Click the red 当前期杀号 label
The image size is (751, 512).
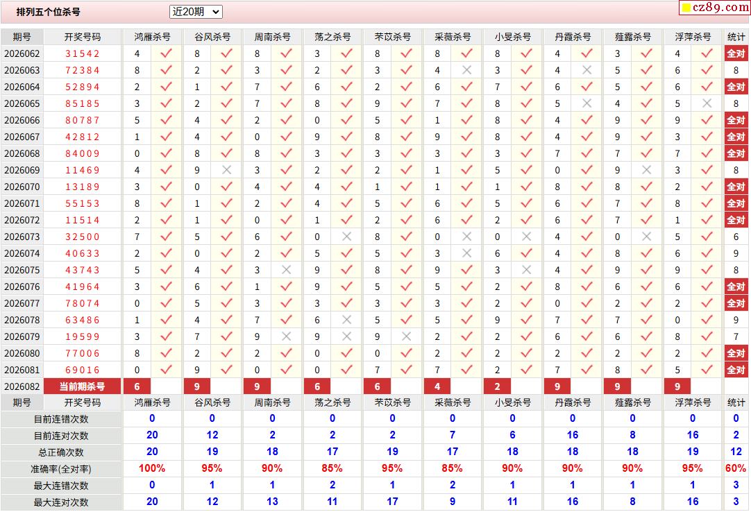pos(82,386)
